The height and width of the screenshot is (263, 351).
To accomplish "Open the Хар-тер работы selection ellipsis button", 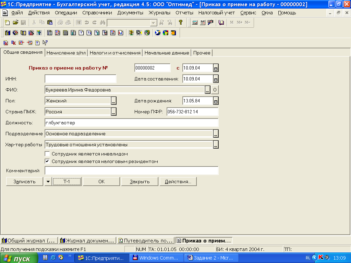I will (216, 145).
